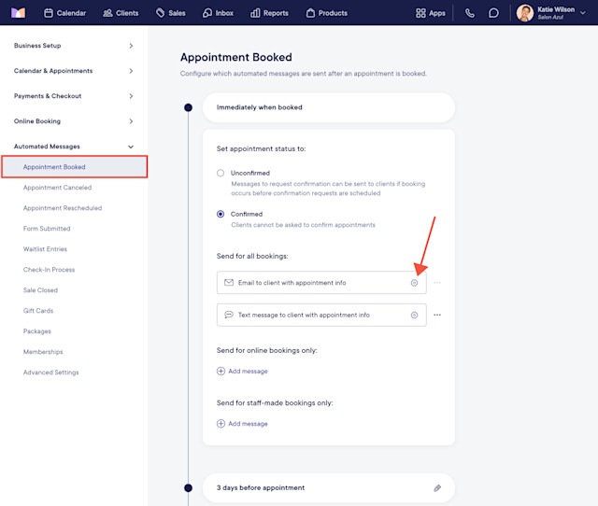Open Text message to client with appointment info
The height and width of the screenshot is (506, 598).
tap(321, 315)
